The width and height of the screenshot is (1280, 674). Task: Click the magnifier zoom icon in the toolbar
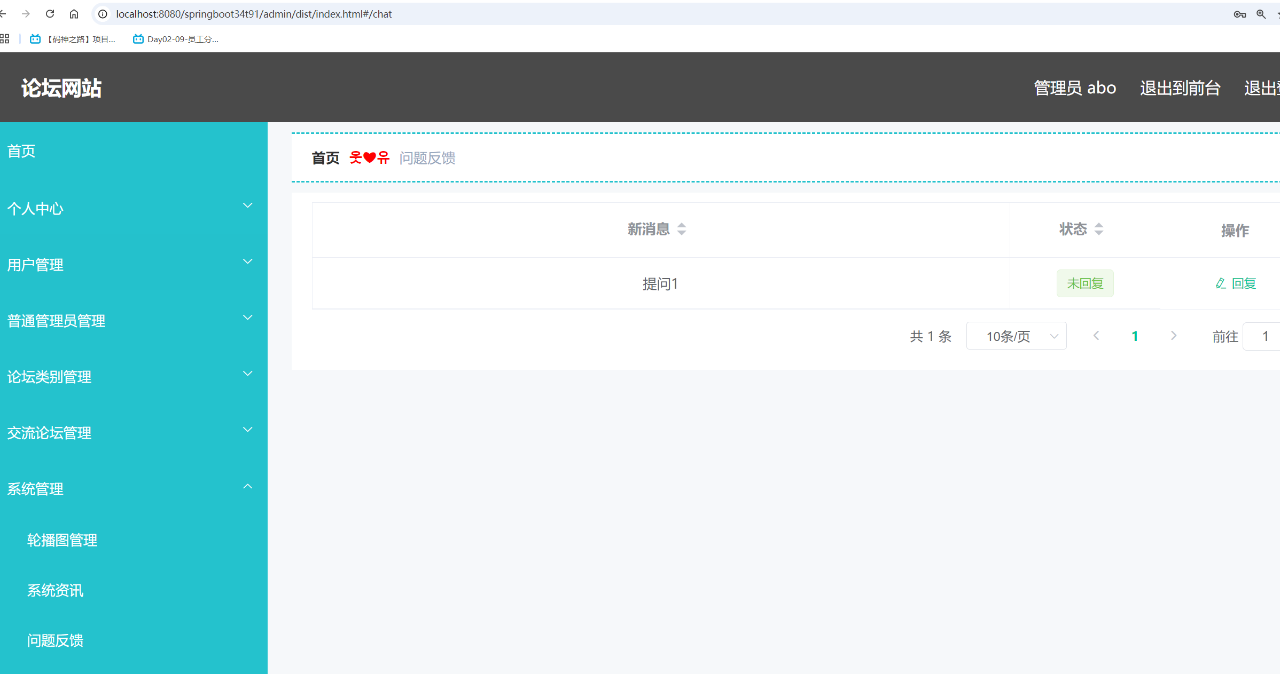1262,14
